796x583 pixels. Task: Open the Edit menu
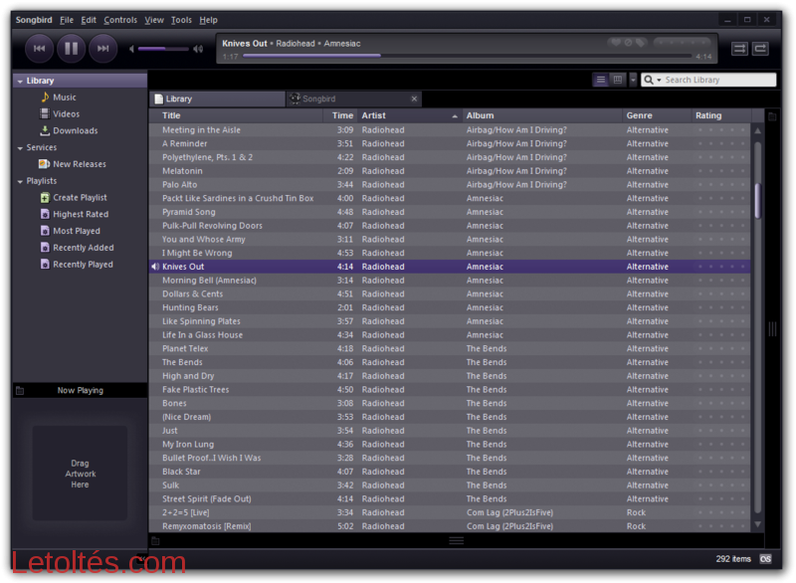(89, 20)
